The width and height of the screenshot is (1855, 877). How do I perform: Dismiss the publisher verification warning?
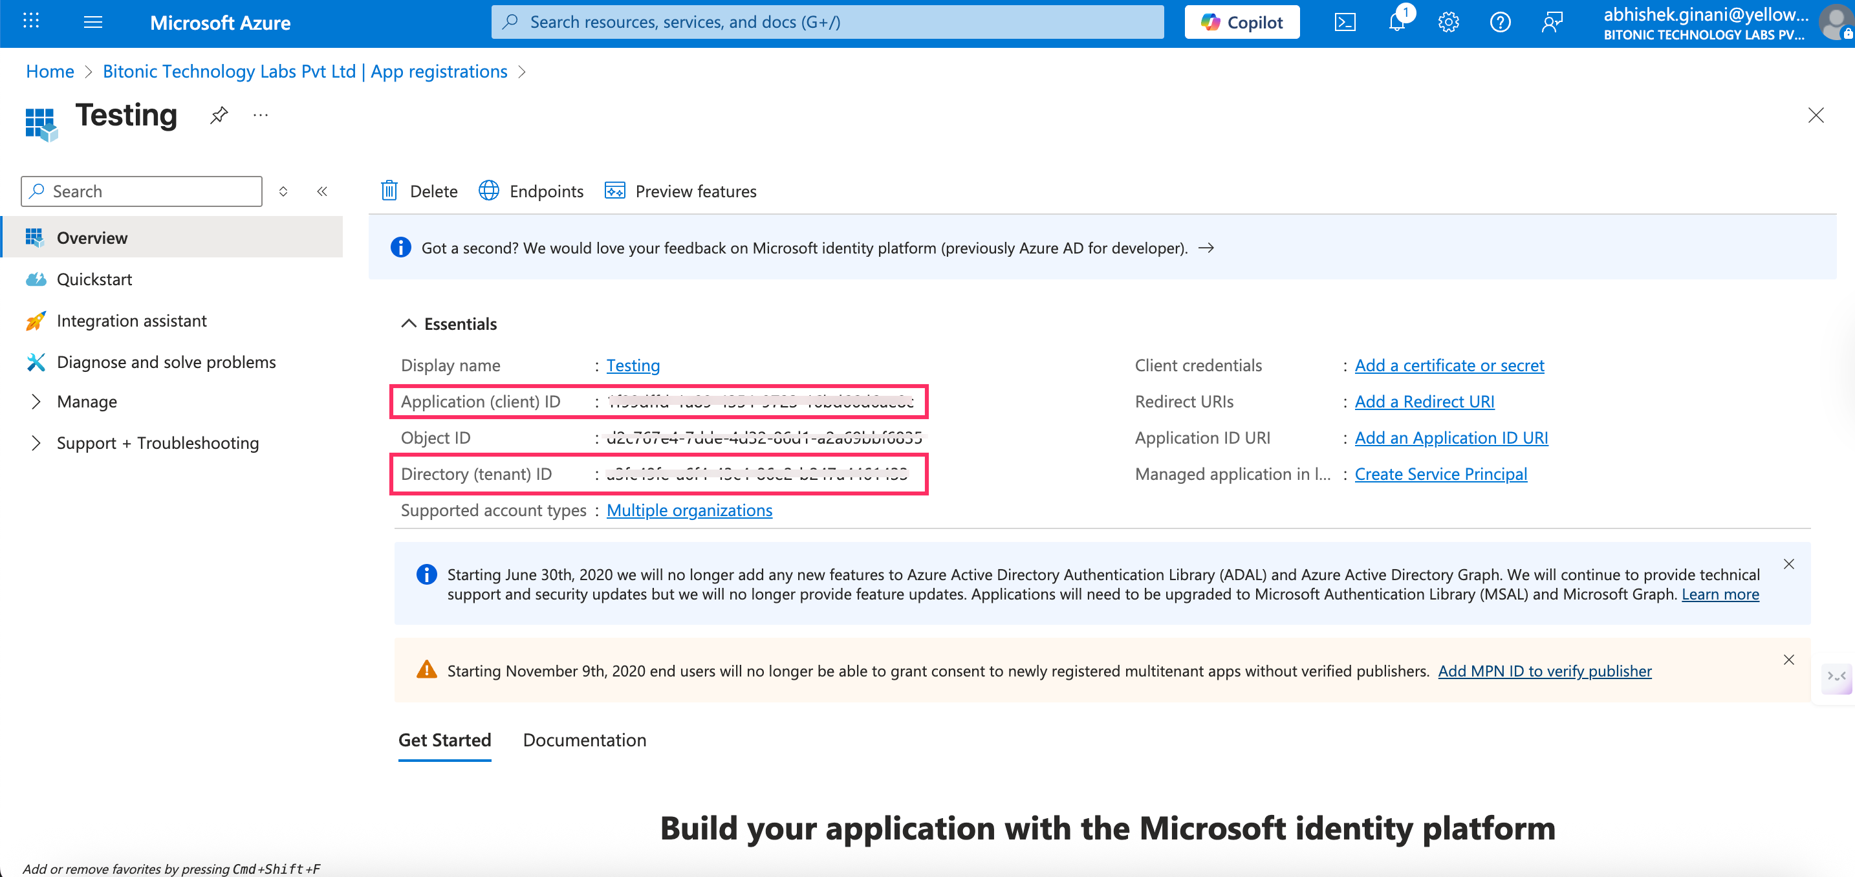point(1789,660)
